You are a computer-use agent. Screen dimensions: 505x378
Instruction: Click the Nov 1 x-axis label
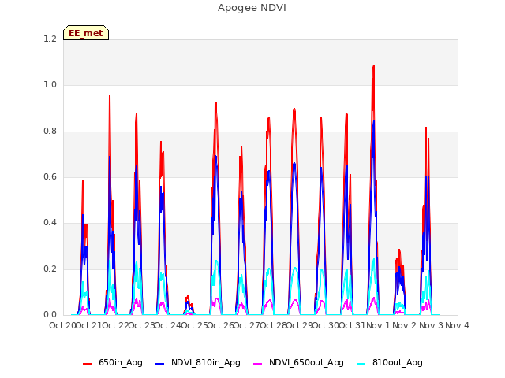(x=379, y=325)
